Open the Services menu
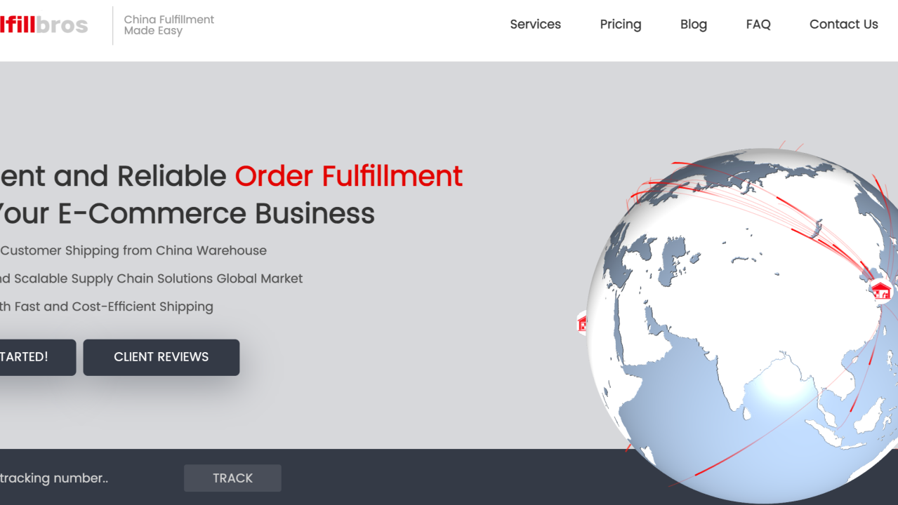The image size is (898, 505). 535,25
